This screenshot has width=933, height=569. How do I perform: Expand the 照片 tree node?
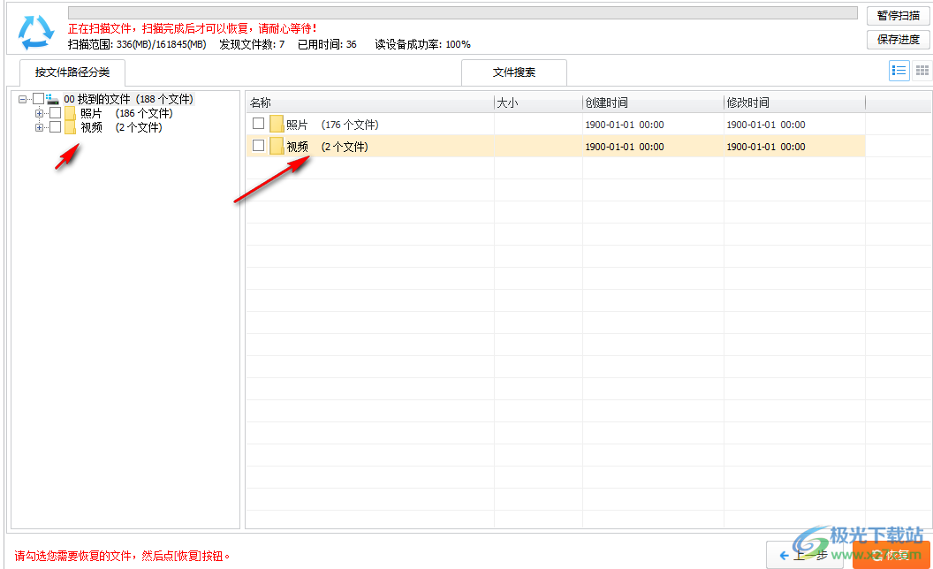tap(38, 113)
